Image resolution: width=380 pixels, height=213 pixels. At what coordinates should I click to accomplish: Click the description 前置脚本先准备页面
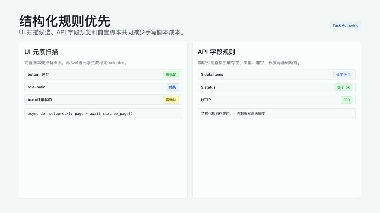click(x=76, y=63)
